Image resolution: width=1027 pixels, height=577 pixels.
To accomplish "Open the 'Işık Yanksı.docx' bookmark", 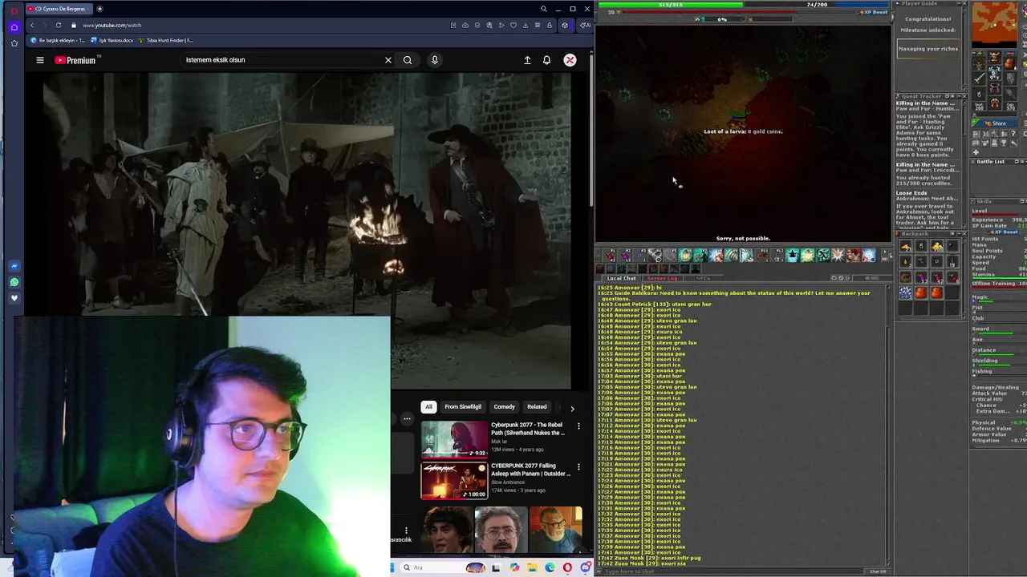I will [x=113, y=40].
